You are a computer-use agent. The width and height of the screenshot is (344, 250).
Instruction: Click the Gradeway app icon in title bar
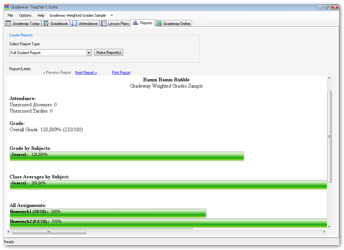(x=7, y=7)
